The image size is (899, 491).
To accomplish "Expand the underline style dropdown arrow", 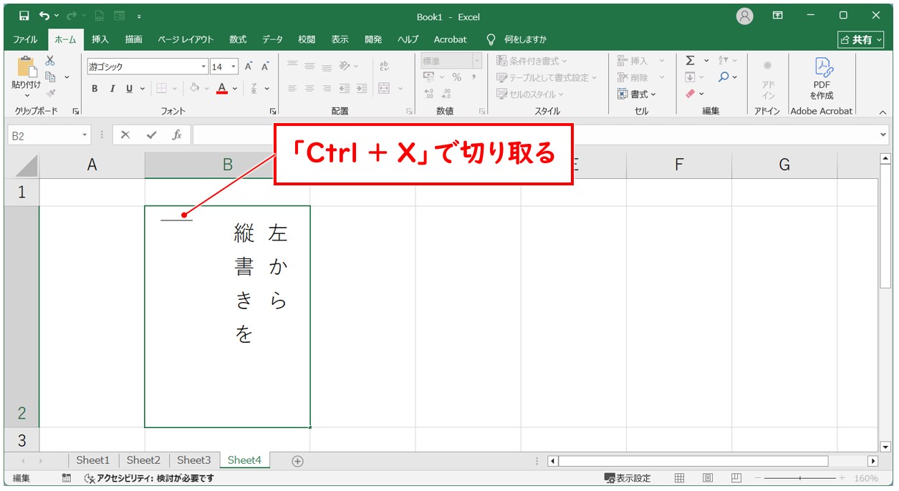I will pos(142,89).
